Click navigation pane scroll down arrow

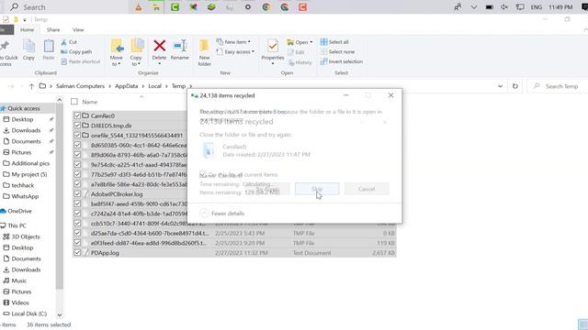tap(59, 314)
